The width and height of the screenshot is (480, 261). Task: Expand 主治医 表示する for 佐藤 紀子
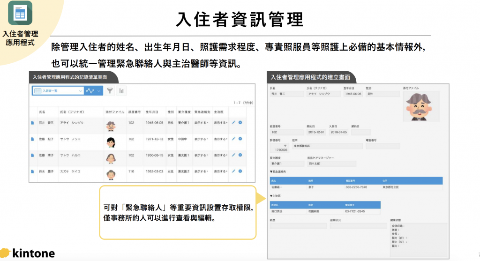click(220, 139)
